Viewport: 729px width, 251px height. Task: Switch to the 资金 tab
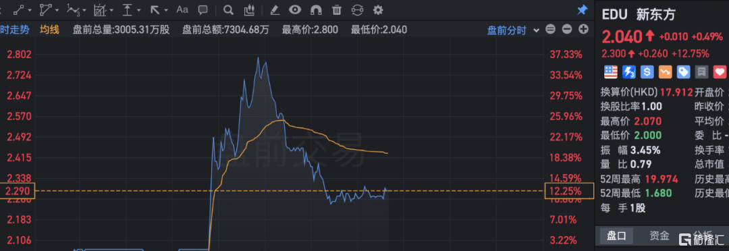(x=659, y=236)
